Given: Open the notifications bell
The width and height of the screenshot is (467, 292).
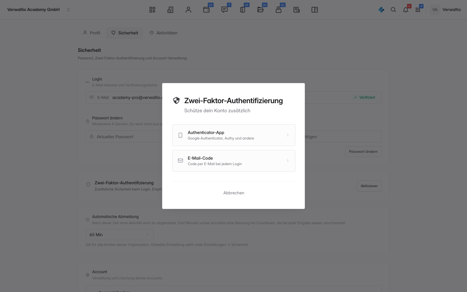Looking at the screenshot, I should 406,10.
